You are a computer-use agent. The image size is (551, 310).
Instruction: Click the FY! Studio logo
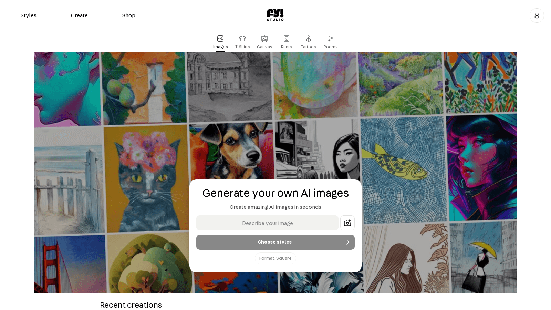pos(275,15)
